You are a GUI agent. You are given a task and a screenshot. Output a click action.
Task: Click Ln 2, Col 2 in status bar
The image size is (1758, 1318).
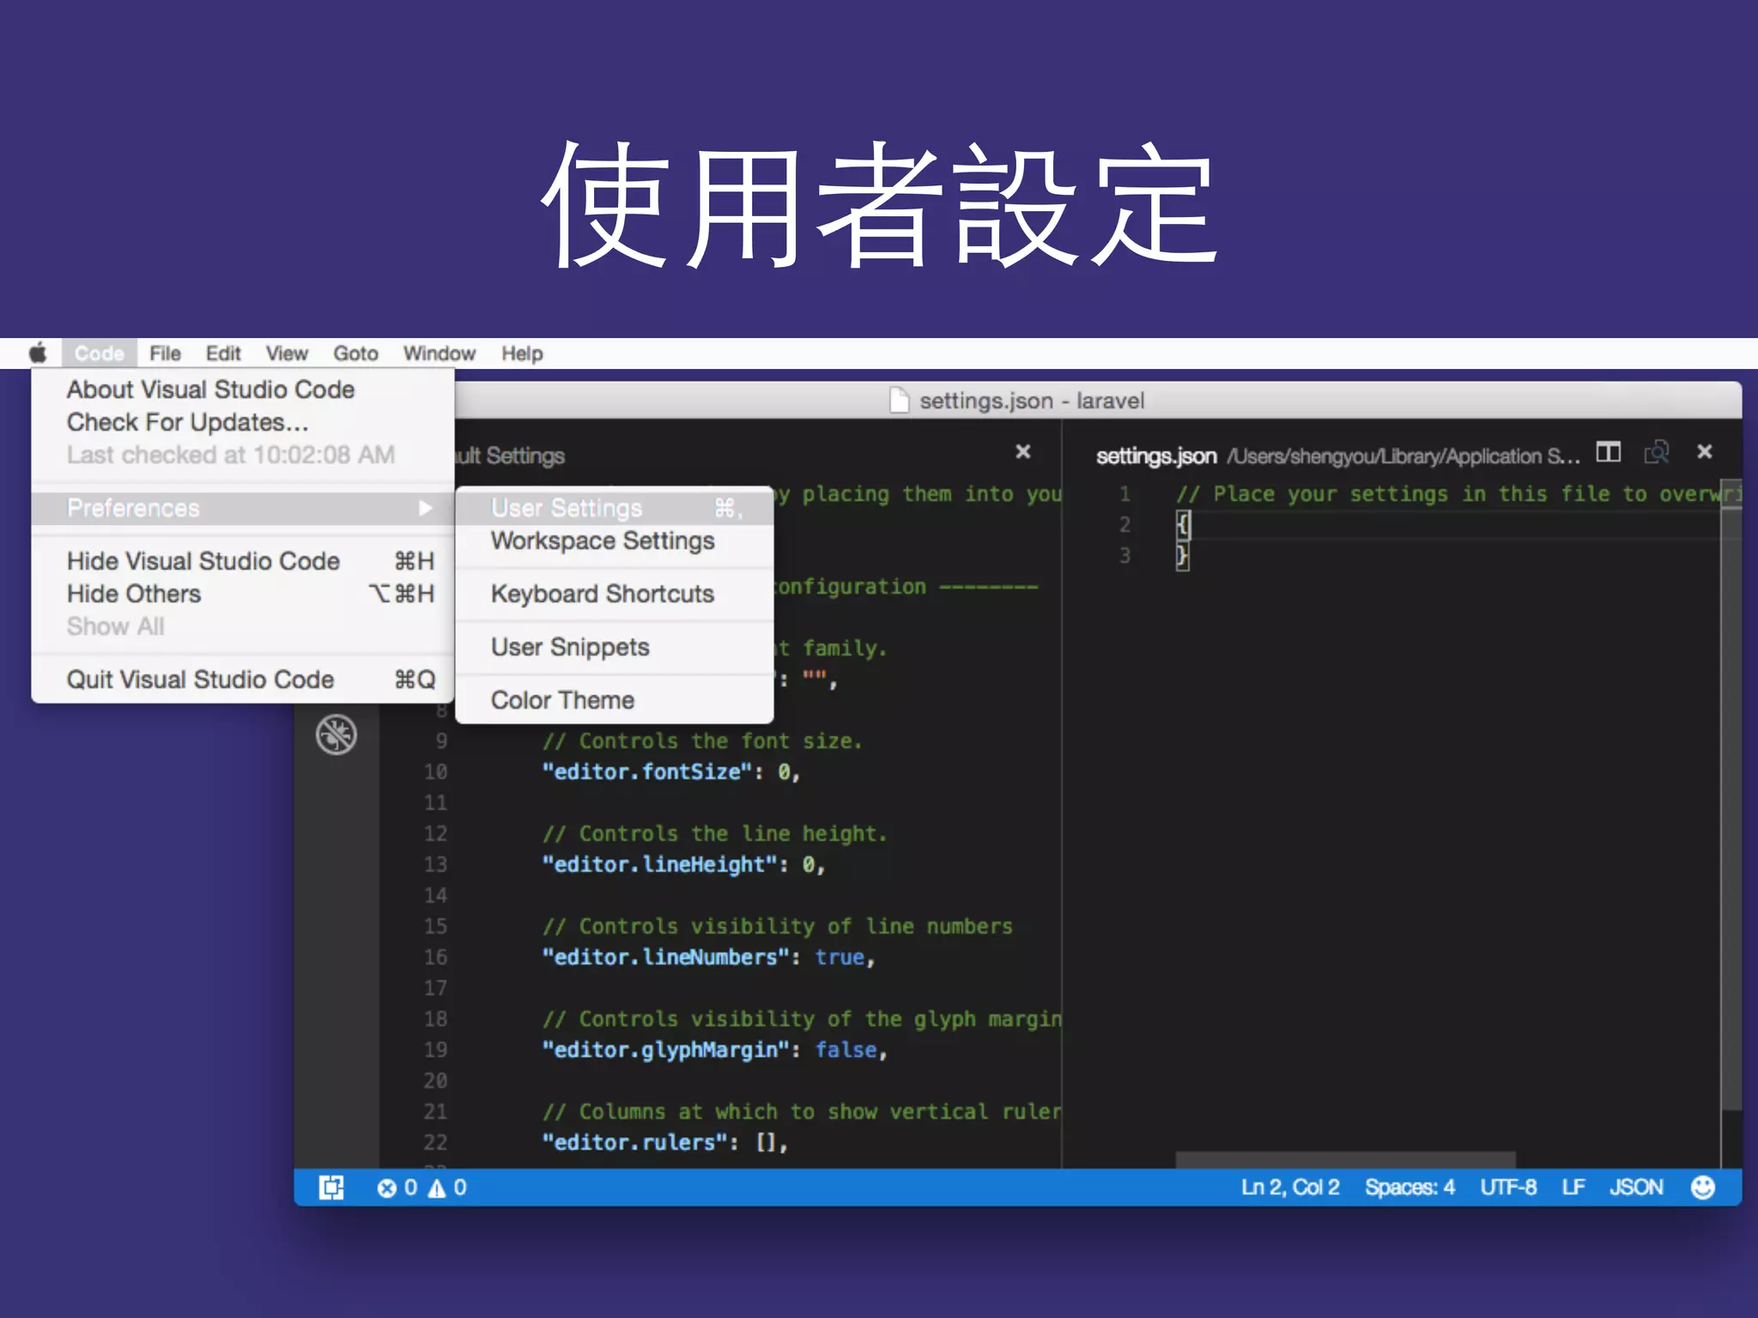(1290, 1187)
